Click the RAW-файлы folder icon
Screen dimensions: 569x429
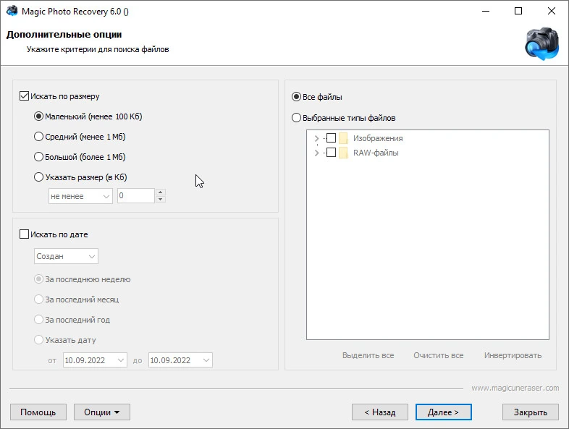coord(343,153)
